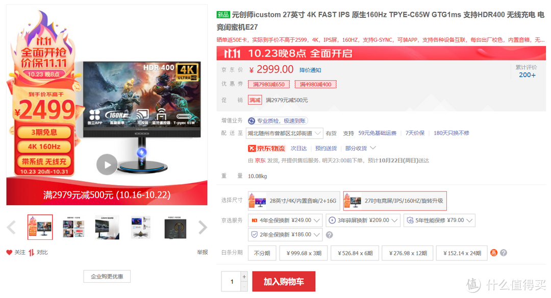The height and width of the screenshot is (298, 551).
Task: Select the second product thumbnail
Action: (x=73, y=228)
